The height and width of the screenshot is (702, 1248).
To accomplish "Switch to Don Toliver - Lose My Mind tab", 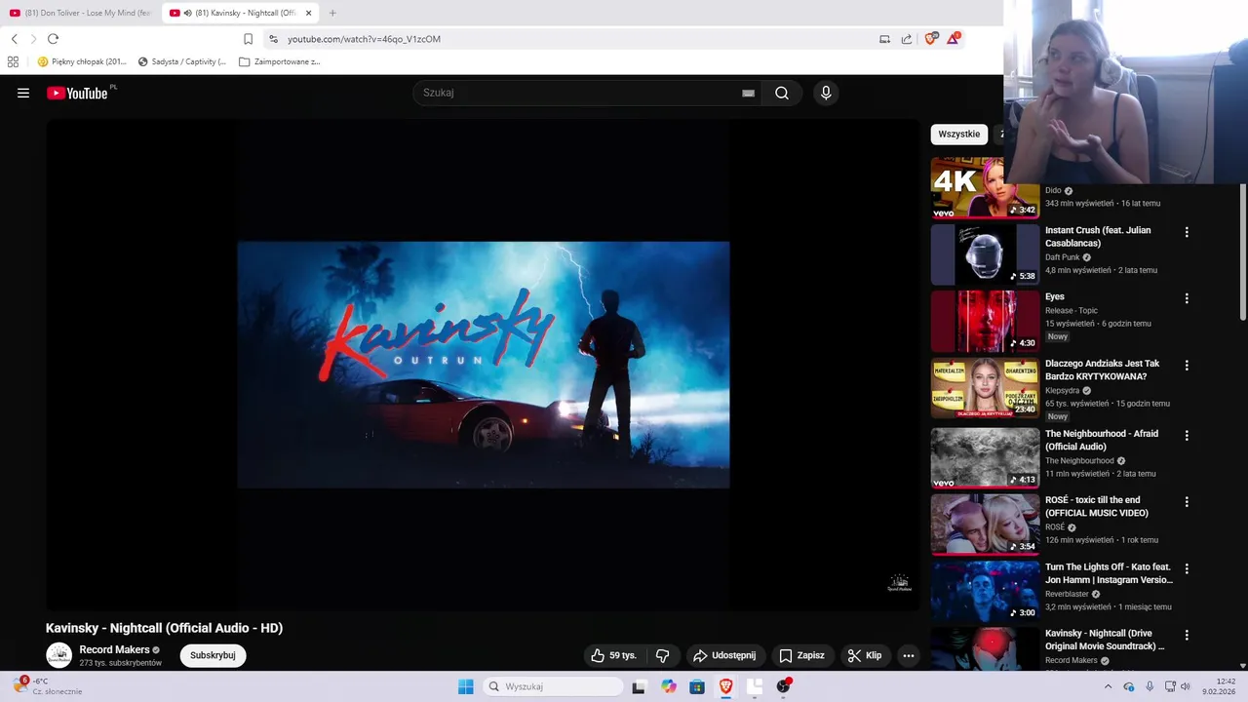I will click(80, 13).
